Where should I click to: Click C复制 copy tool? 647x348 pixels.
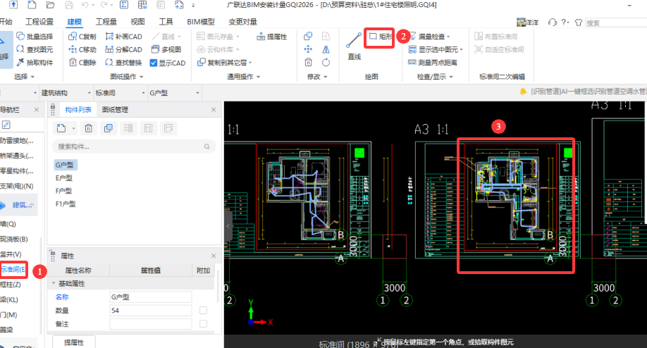tap(82, 37)
